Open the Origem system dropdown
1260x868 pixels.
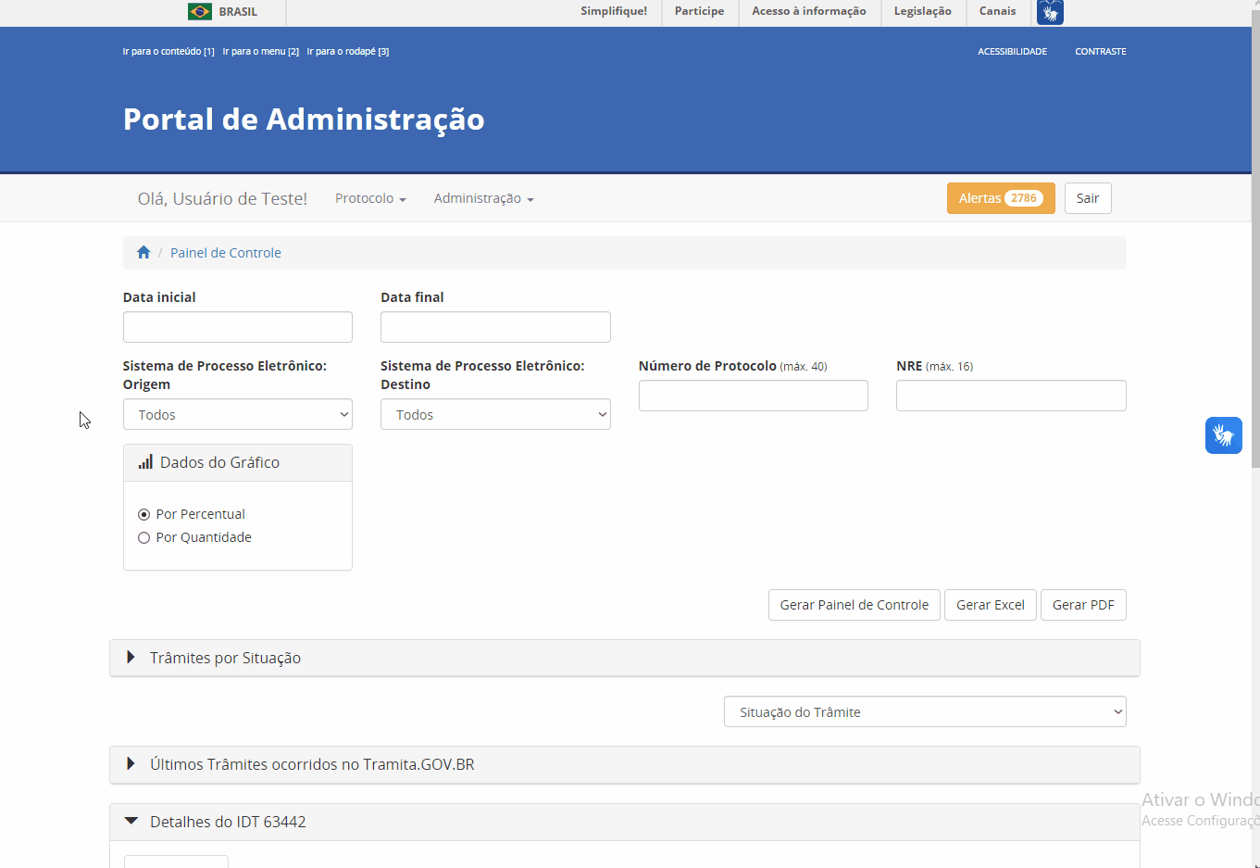pyautogui.click(x=238, y=414)
